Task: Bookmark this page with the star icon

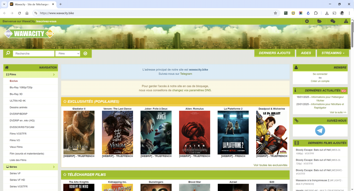Action: [x=275, y=13]
